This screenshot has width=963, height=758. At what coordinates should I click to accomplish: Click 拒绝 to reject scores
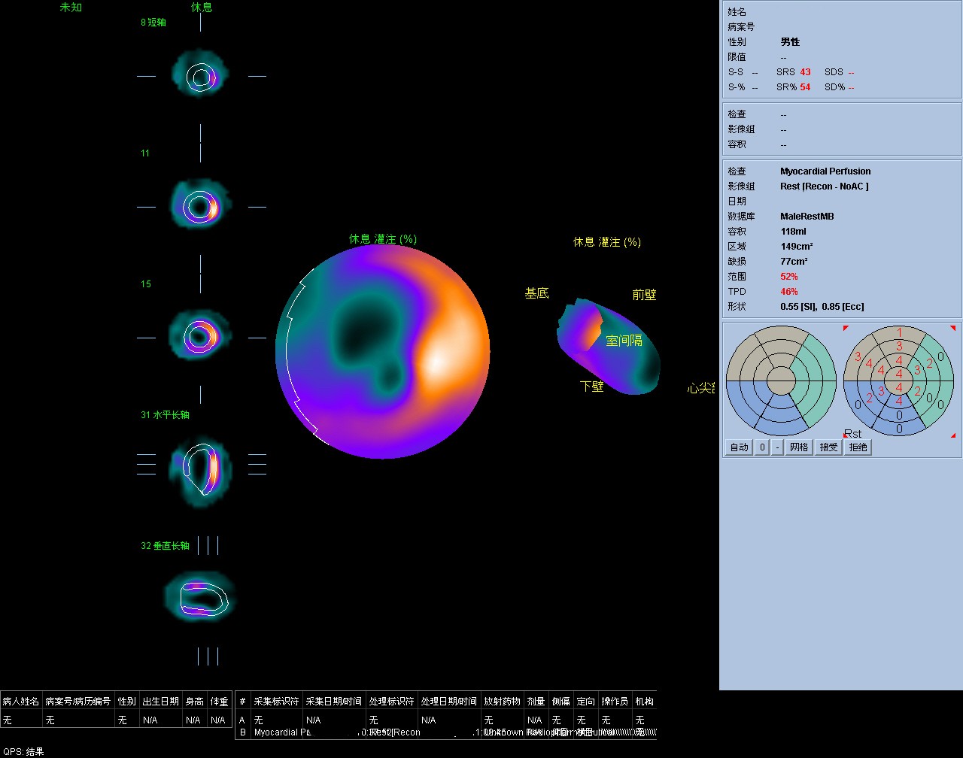tap(858, 447)
